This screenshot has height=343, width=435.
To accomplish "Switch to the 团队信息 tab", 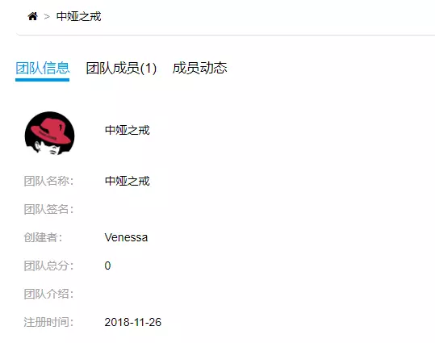I will tap(43, 68).
